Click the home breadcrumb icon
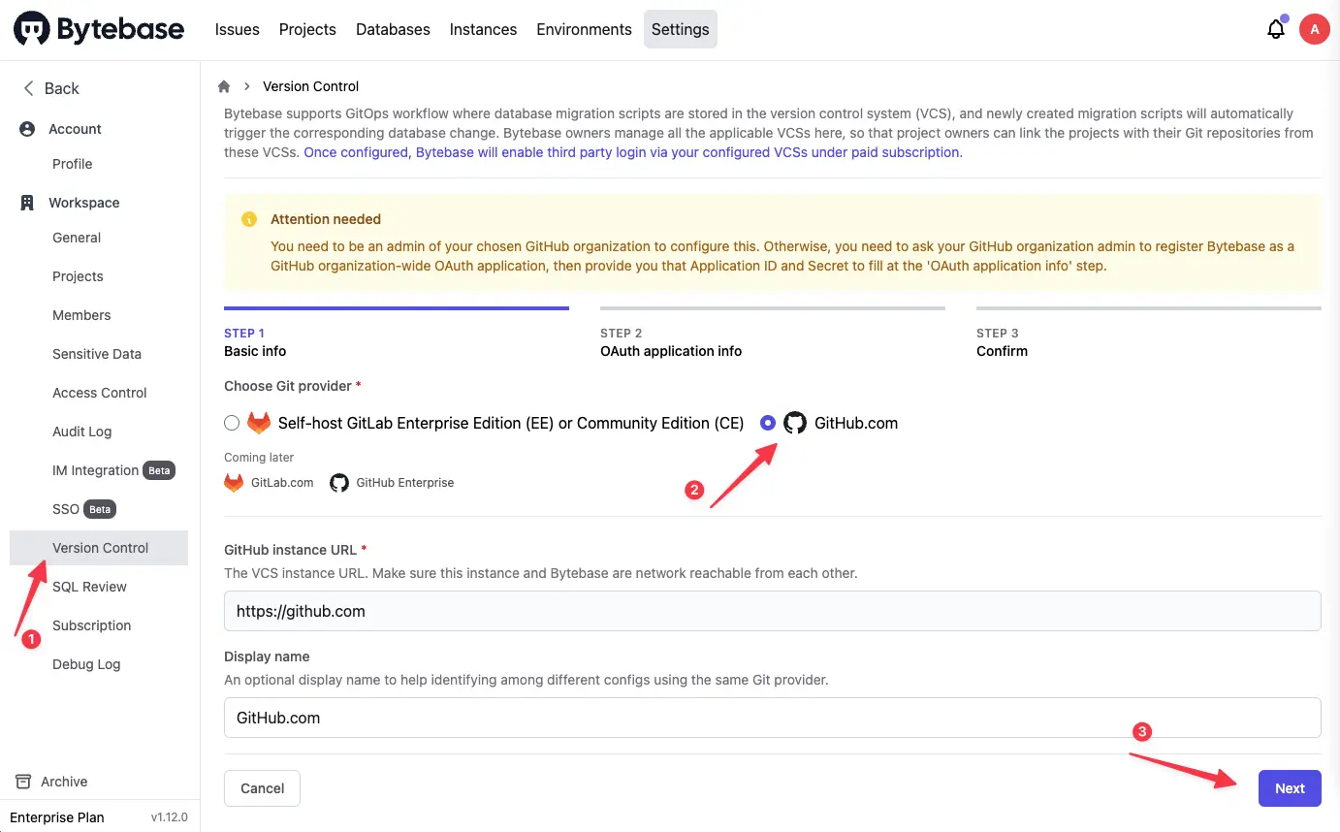 [x=224, y=86]
